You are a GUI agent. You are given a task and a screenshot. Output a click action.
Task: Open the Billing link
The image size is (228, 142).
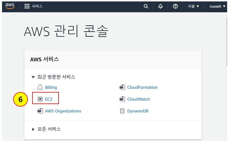(51, 87)
